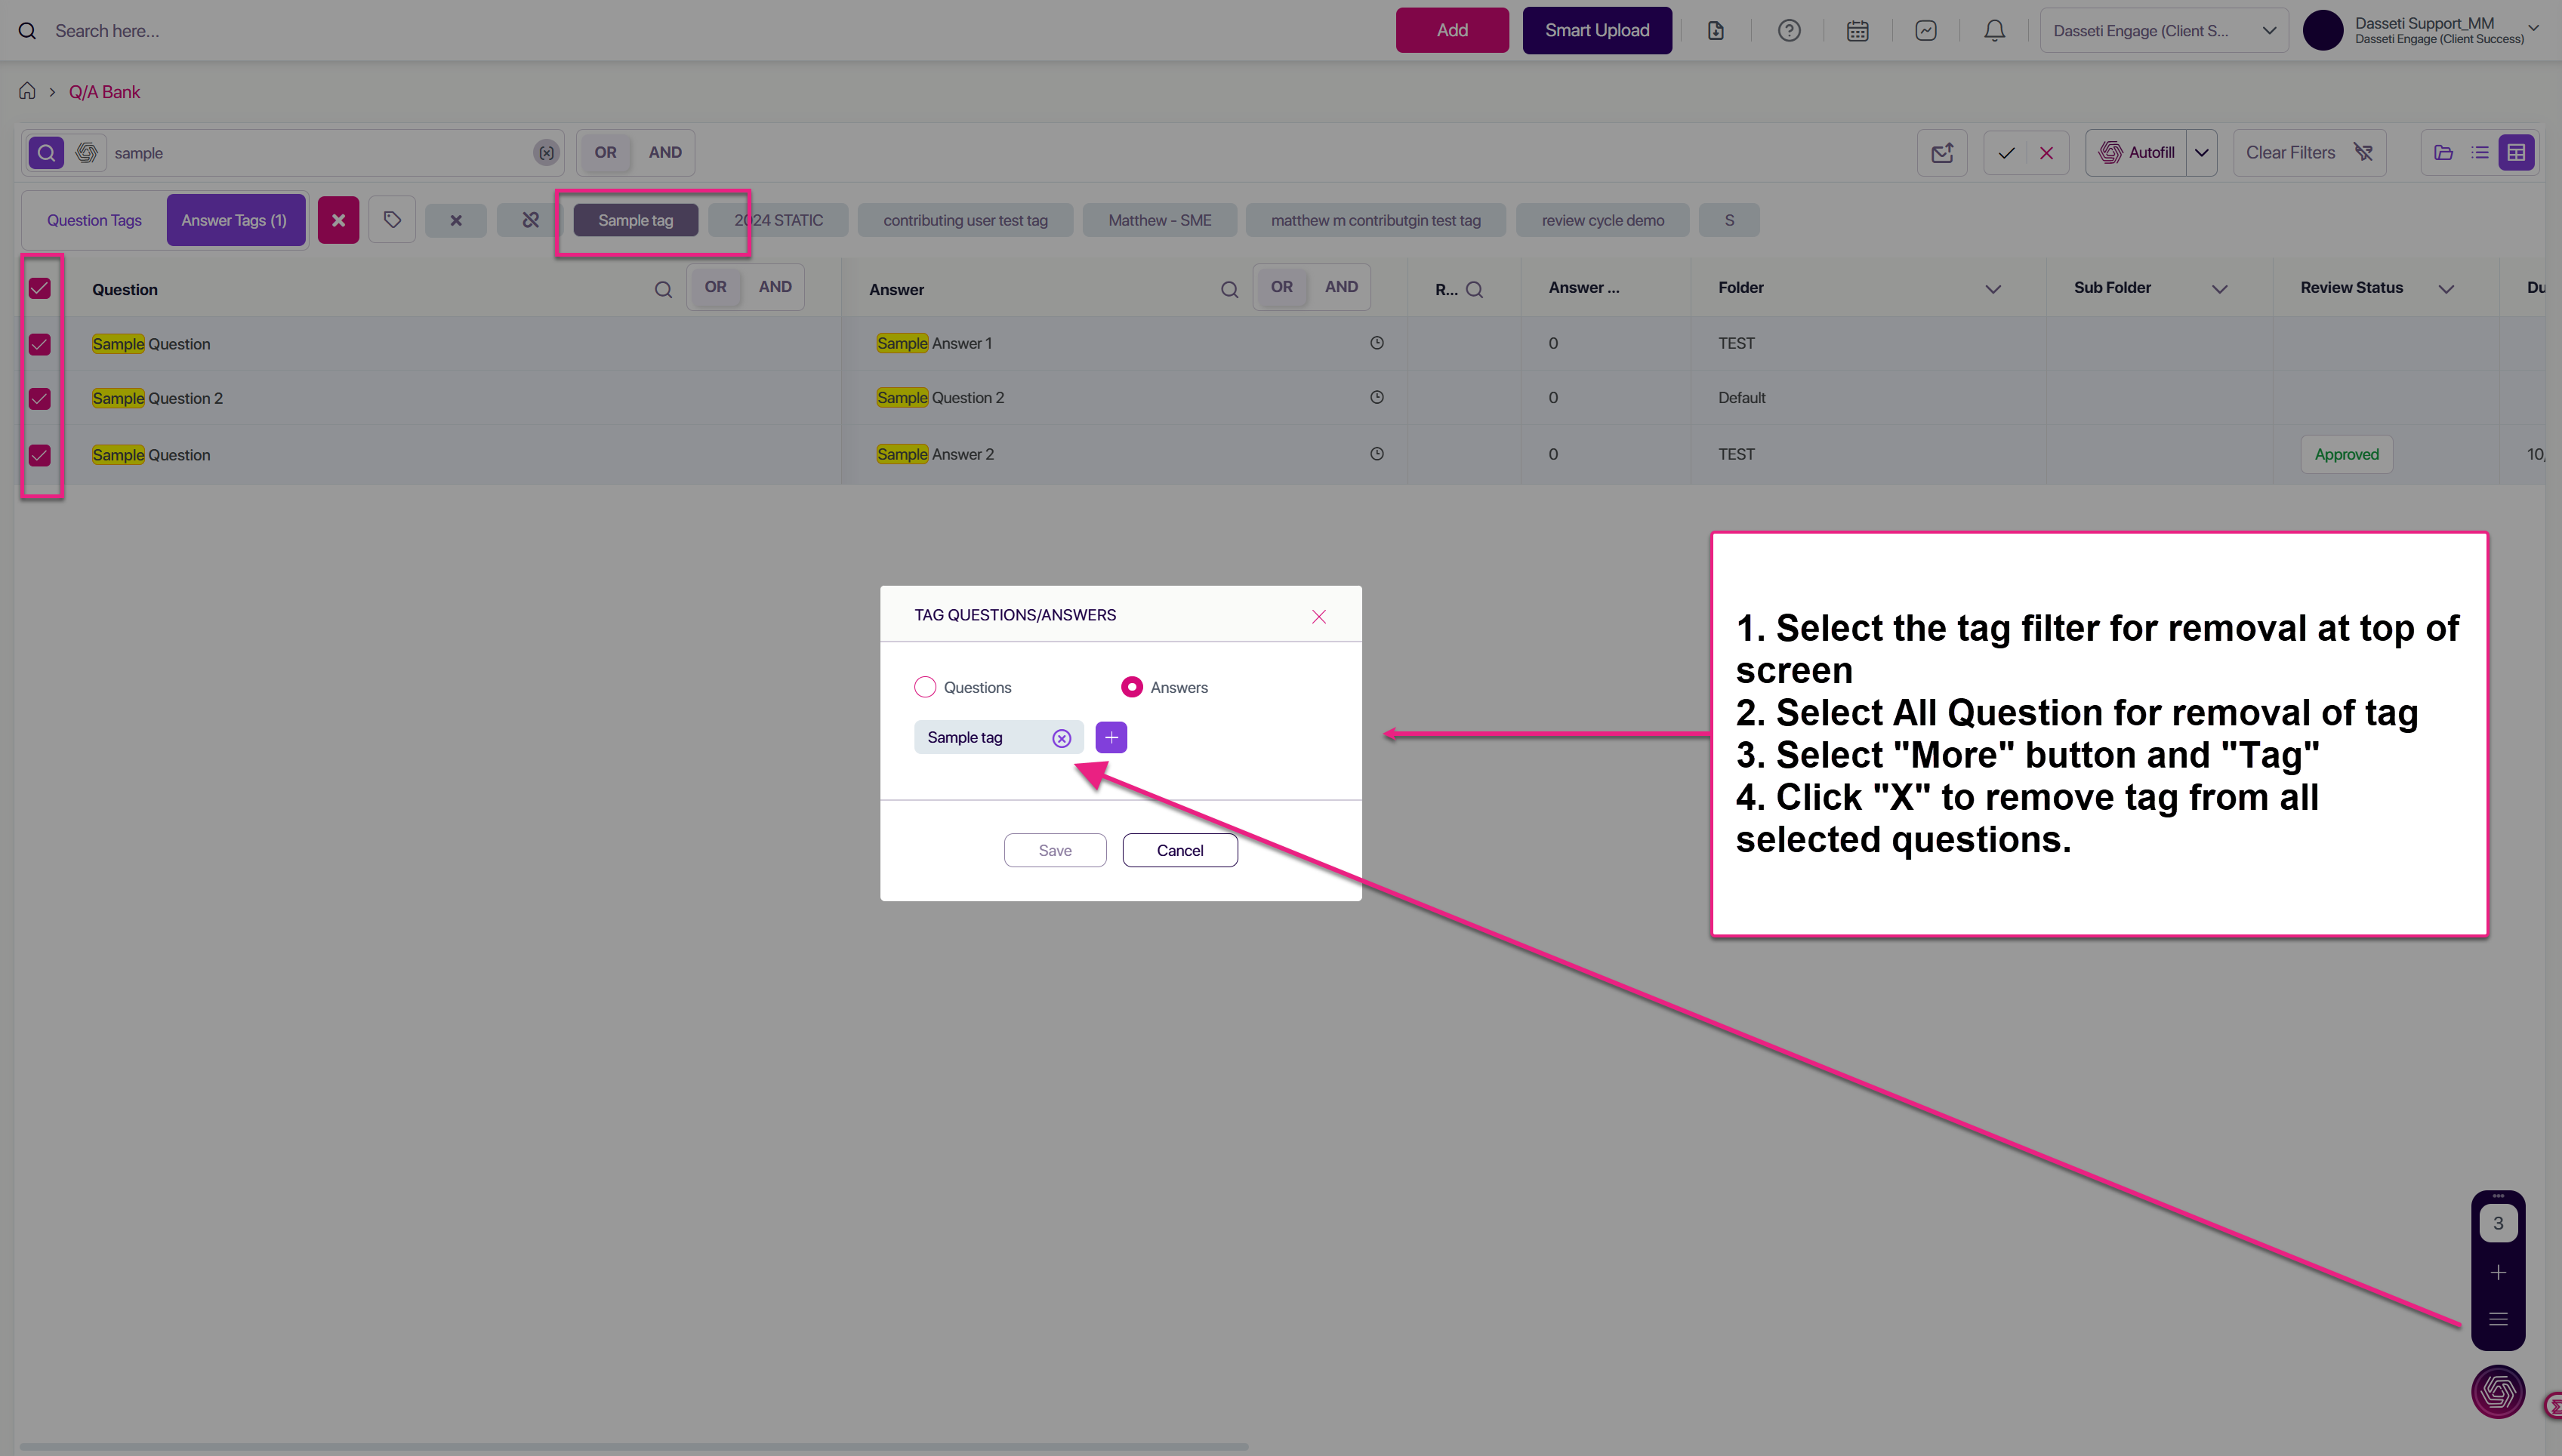Switch to Answer Tags (1) tab
The height and width of the screenshot is (1456, 2562).
(234, 220)
